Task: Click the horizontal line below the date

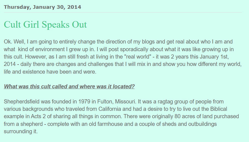Action: pyautogui.click(x=123, y=12)
